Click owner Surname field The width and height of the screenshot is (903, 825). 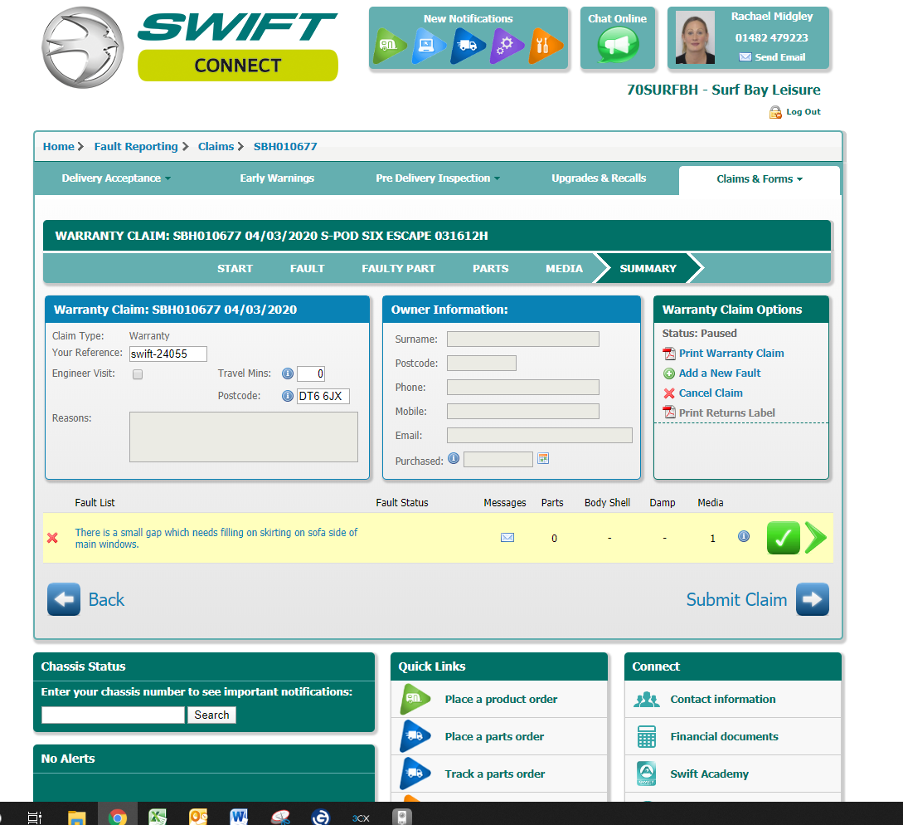(523, 339)
